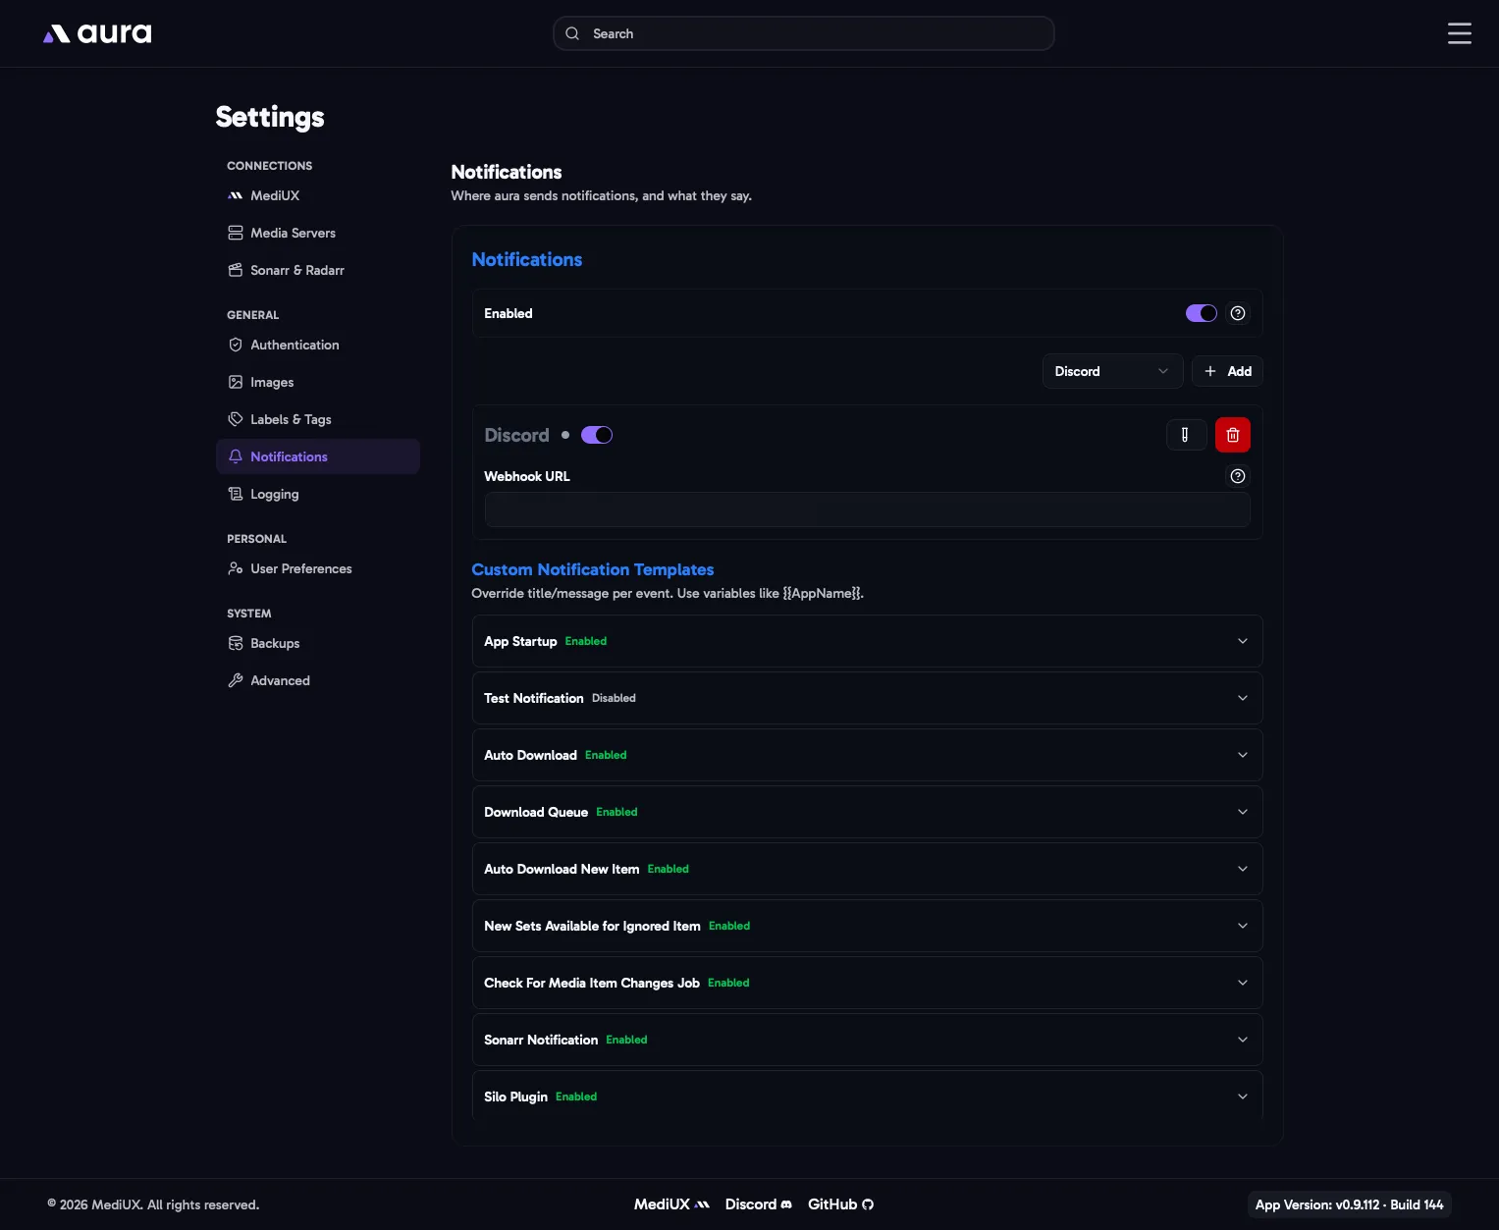Open the MediUX footer link

[671, 1204]
